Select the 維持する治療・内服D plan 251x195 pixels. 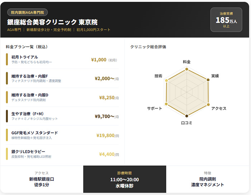point(63,97)
